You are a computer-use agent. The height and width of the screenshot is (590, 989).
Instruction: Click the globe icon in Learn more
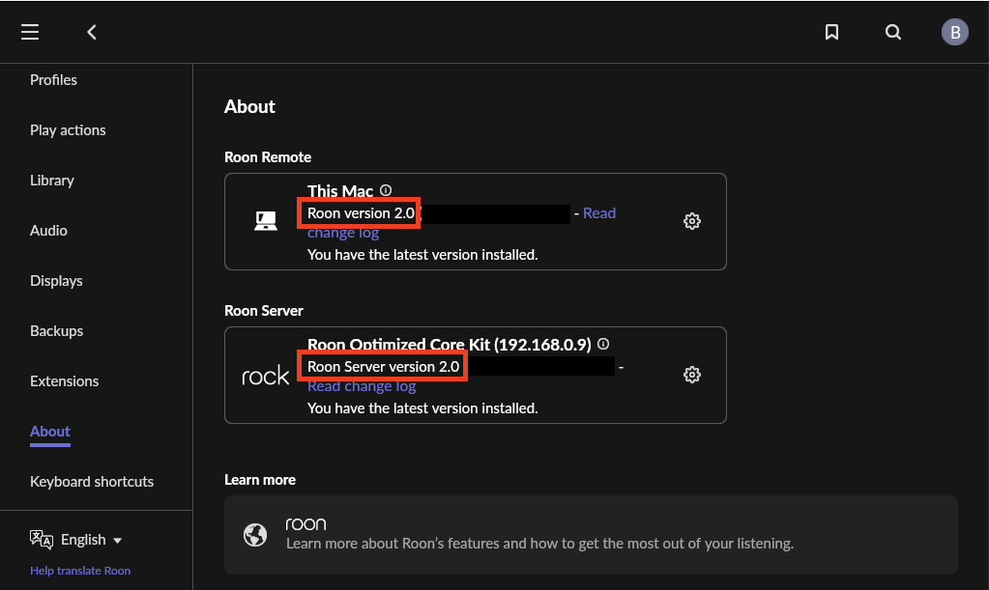(255, 535)
